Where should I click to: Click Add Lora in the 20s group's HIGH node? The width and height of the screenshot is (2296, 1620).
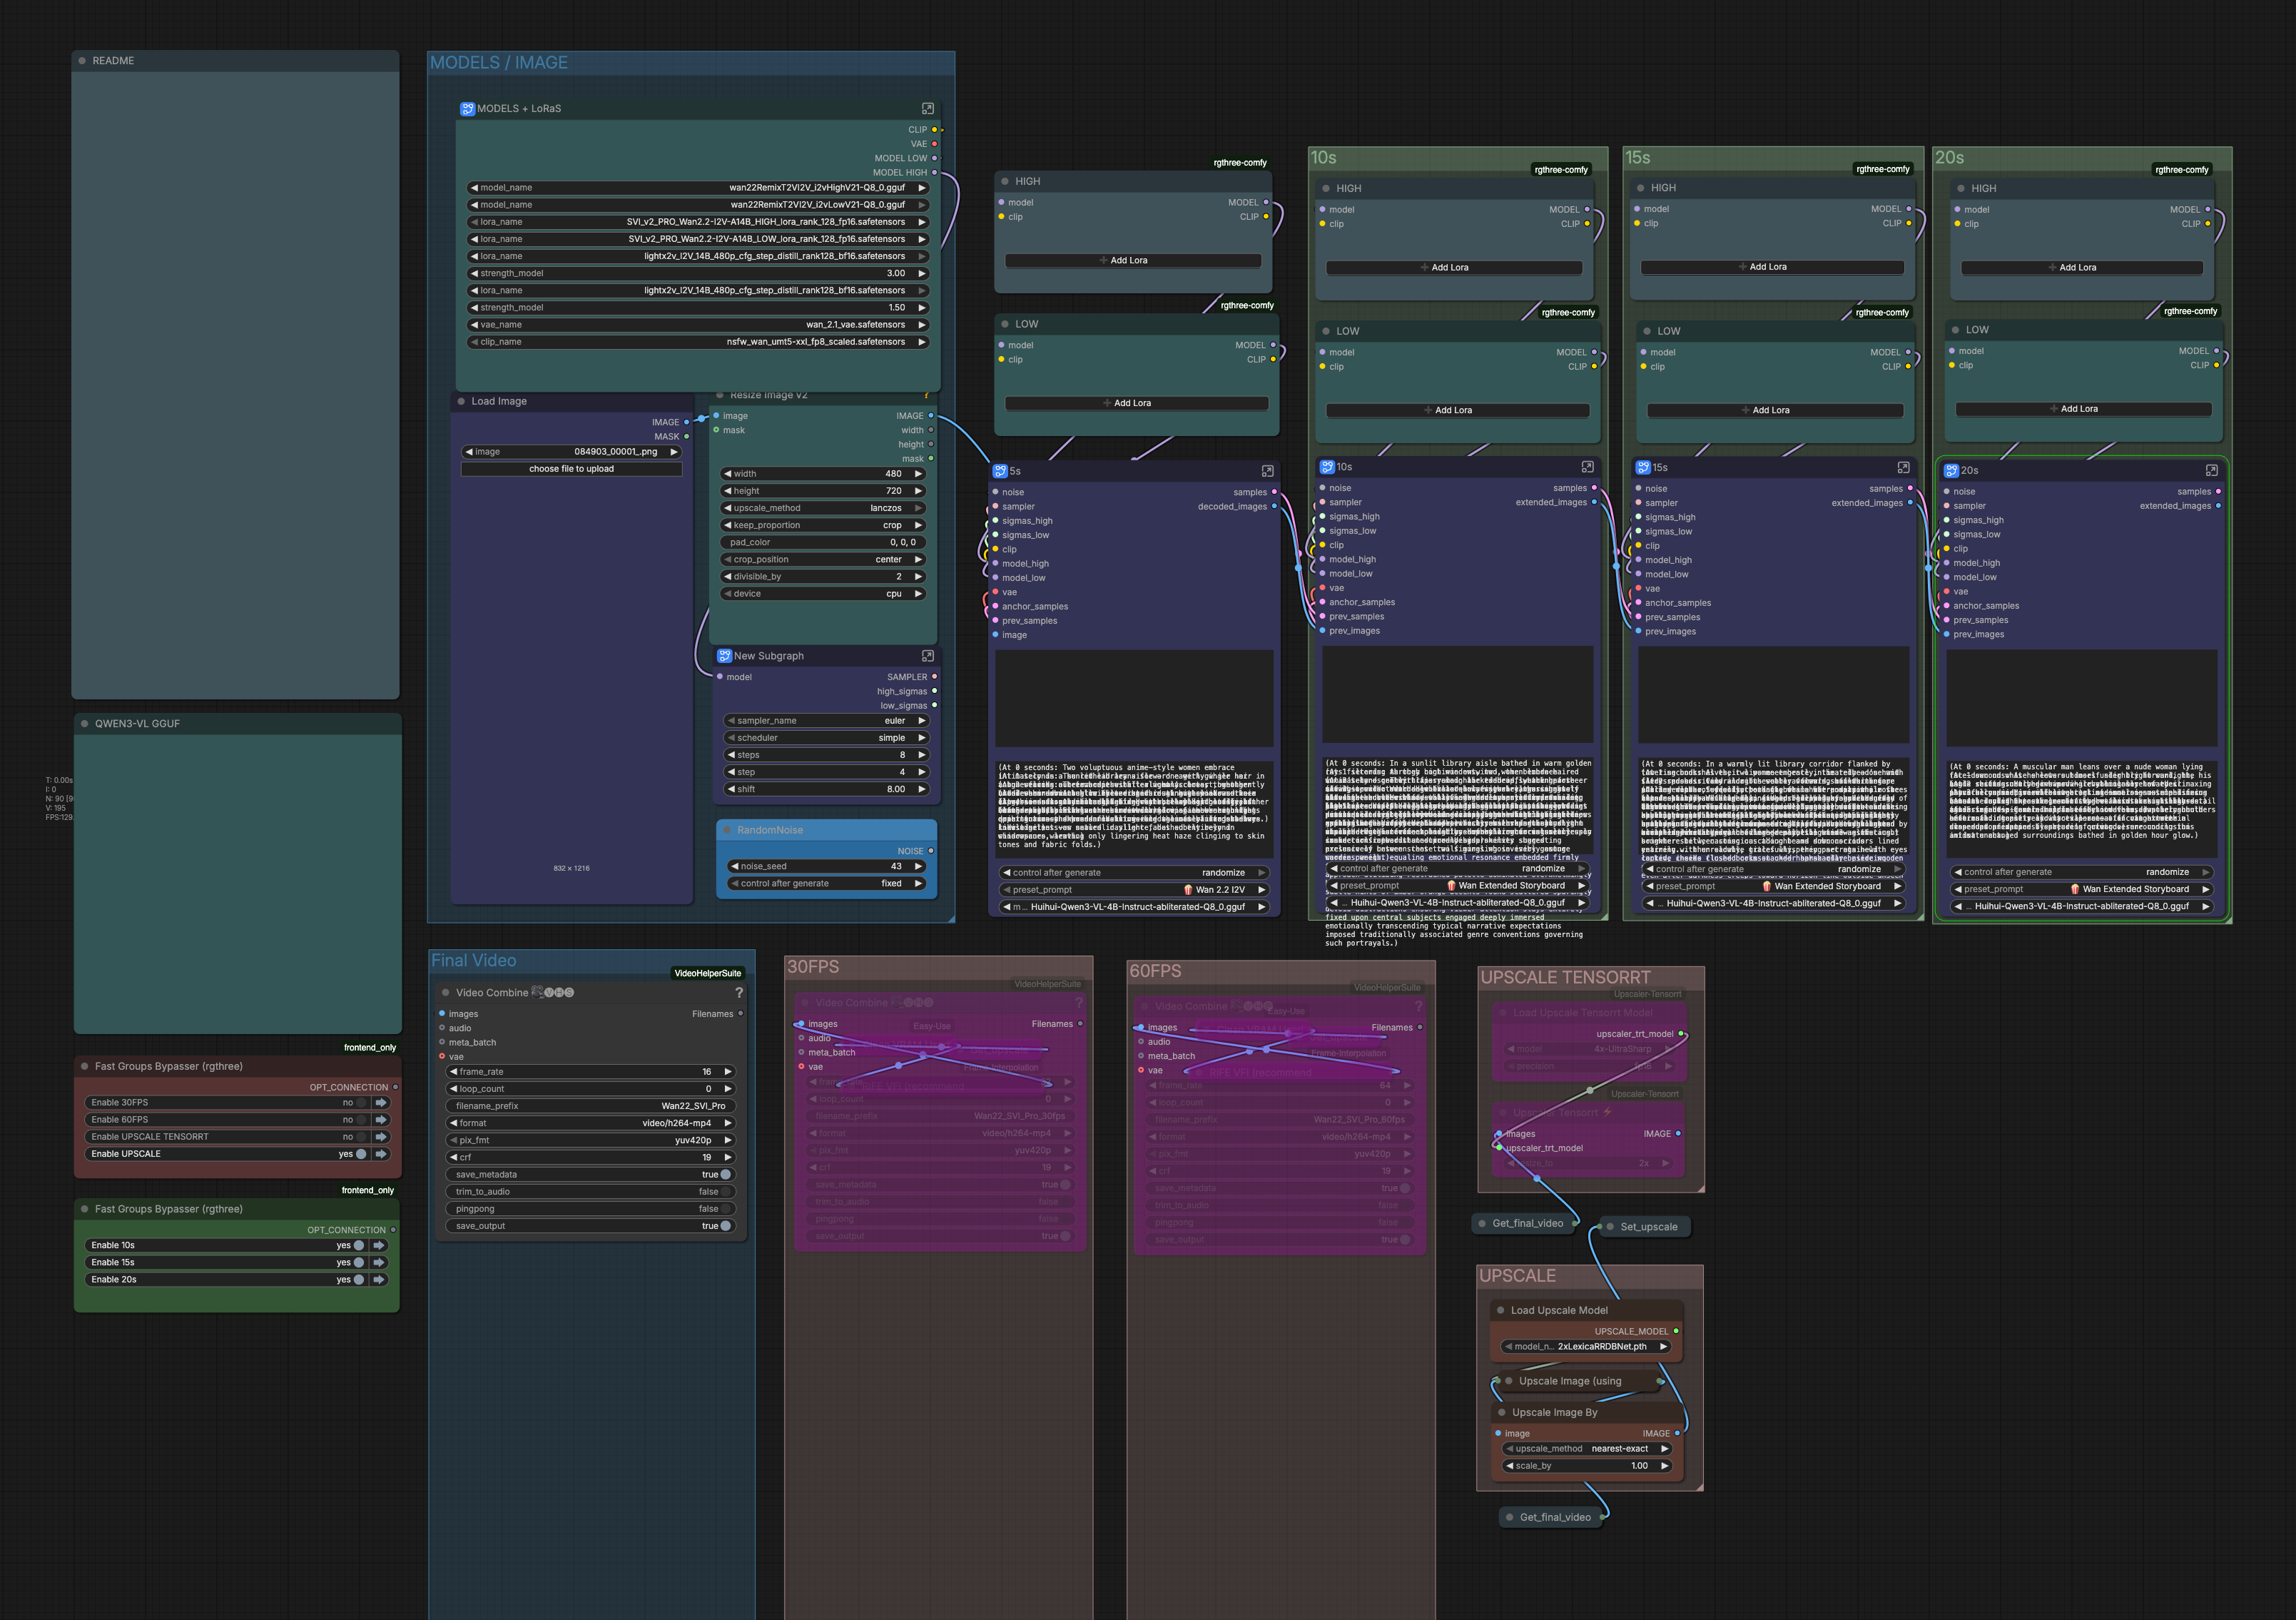(x=2081, y=267)
